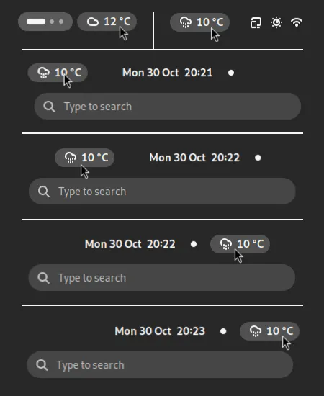Click the cloud icon beside 12 °C
Screen dimensions: 324x396
click(93, 22)
